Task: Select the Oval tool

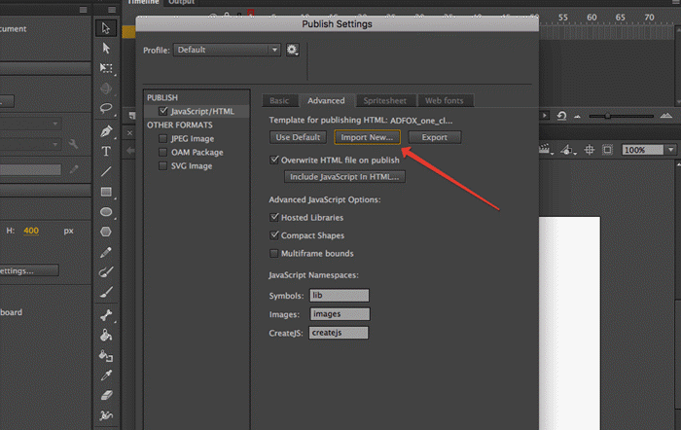Action: click(107, 212)
